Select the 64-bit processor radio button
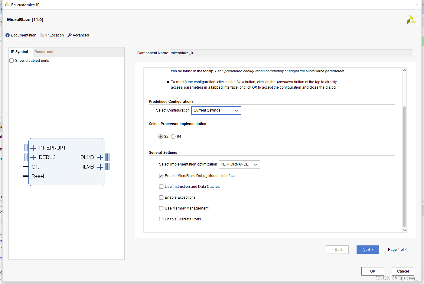 click(x=173, y=137)
